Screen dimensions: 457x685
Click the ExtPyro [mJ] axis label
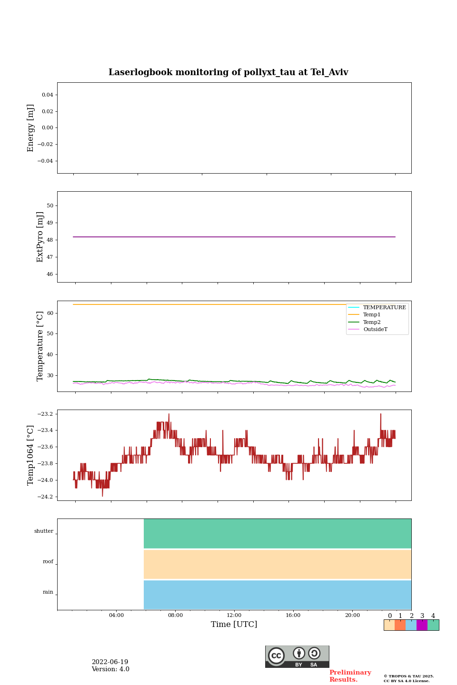point(40,237)
